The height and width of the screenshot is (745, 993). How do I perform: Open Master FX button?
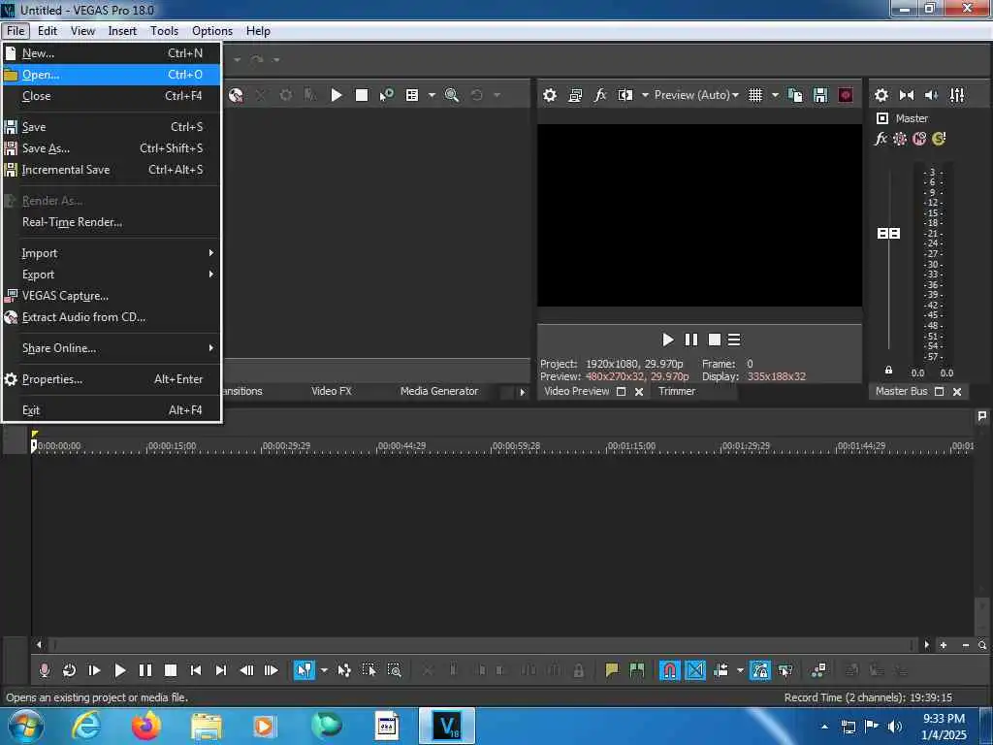881,138
